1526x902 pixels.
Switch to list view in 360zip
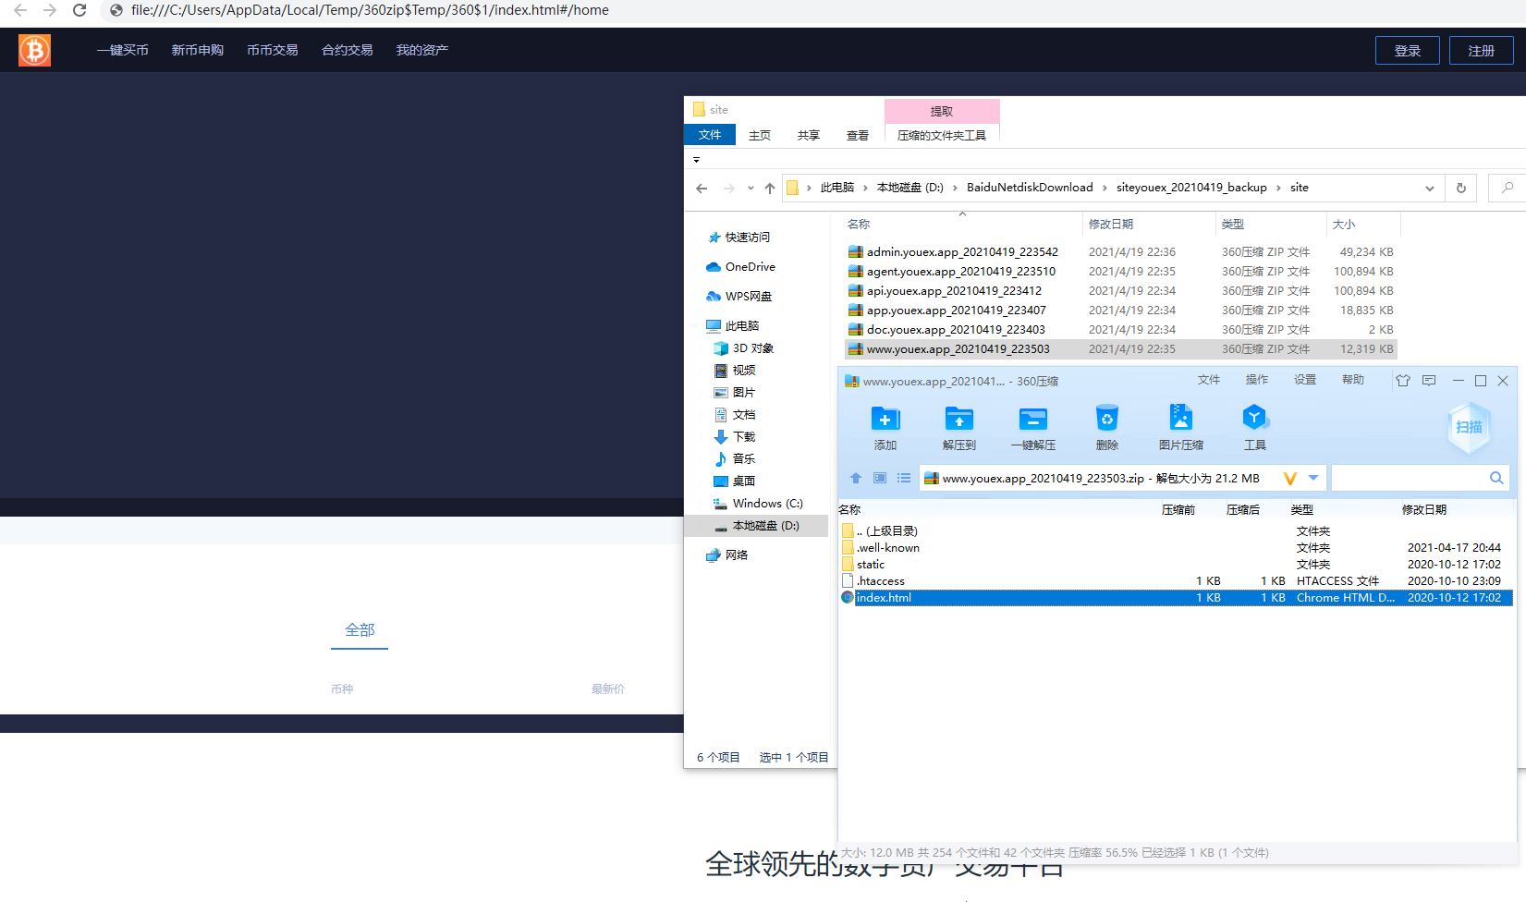pyautogui.click(x=904, y=478)
